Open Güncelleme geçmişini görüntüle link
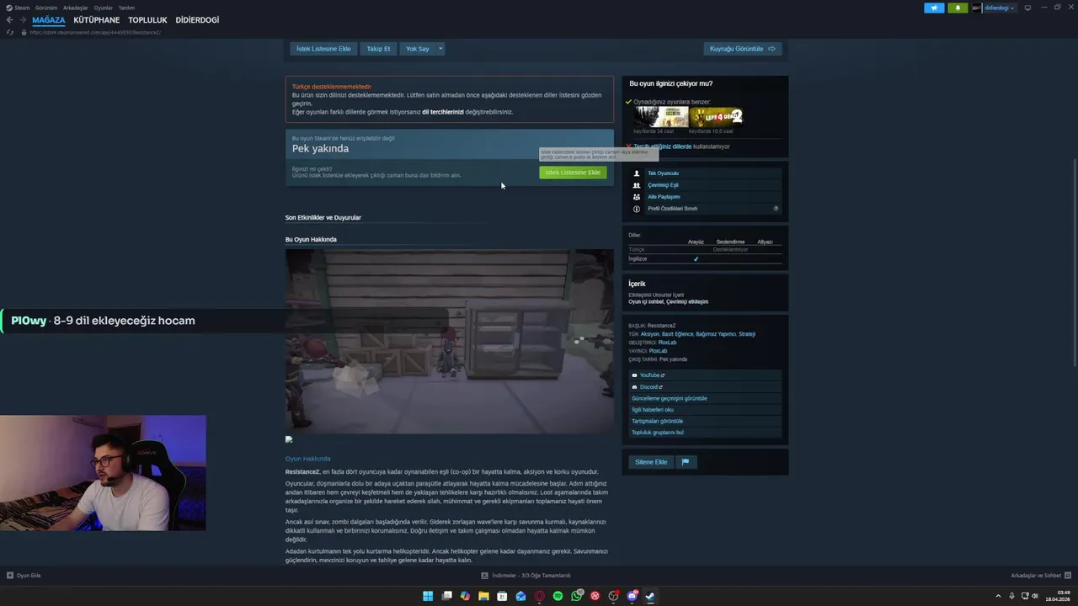The image size is (1078, 606). pos(670,398)
